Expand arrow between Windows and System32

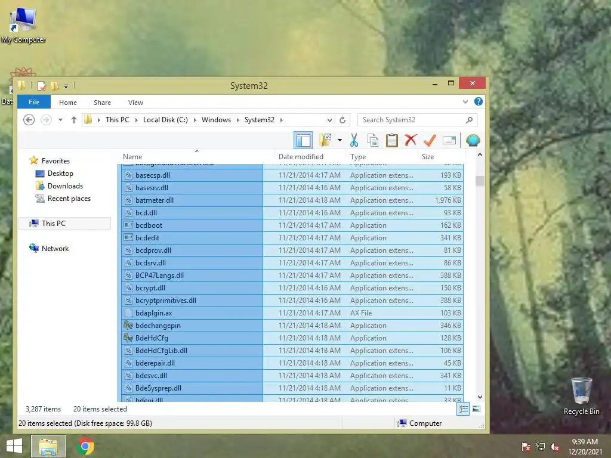237,120
